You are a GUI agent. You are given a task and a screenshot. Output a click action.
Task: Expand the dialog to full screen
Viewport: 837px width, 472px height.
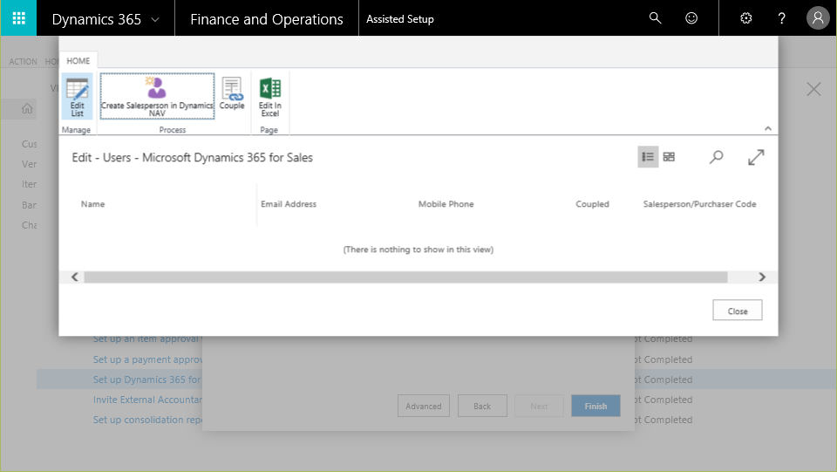coord(756,157)
